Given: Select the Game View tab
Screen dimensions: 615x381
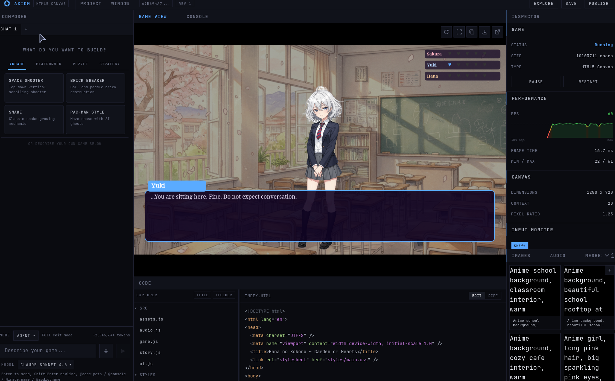Looking at the screenshot, I should tap(153, 16).
